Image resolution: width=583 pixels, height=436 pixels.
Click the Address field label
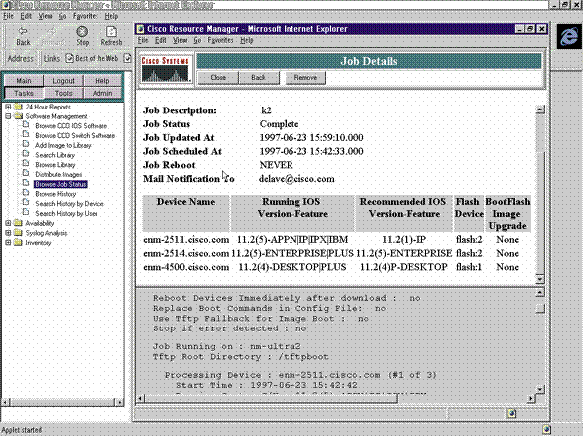pyautogui.click(x=21, y=58)
